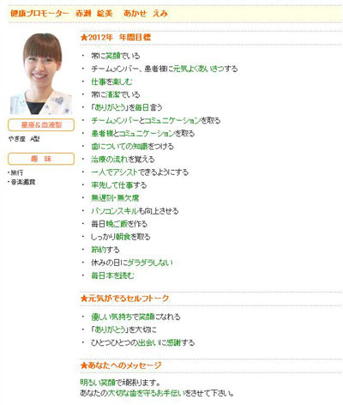Click the list item 治療の流れを覚える
The height and width of the screenshot is (405, 343).
[x=123, y=160]
